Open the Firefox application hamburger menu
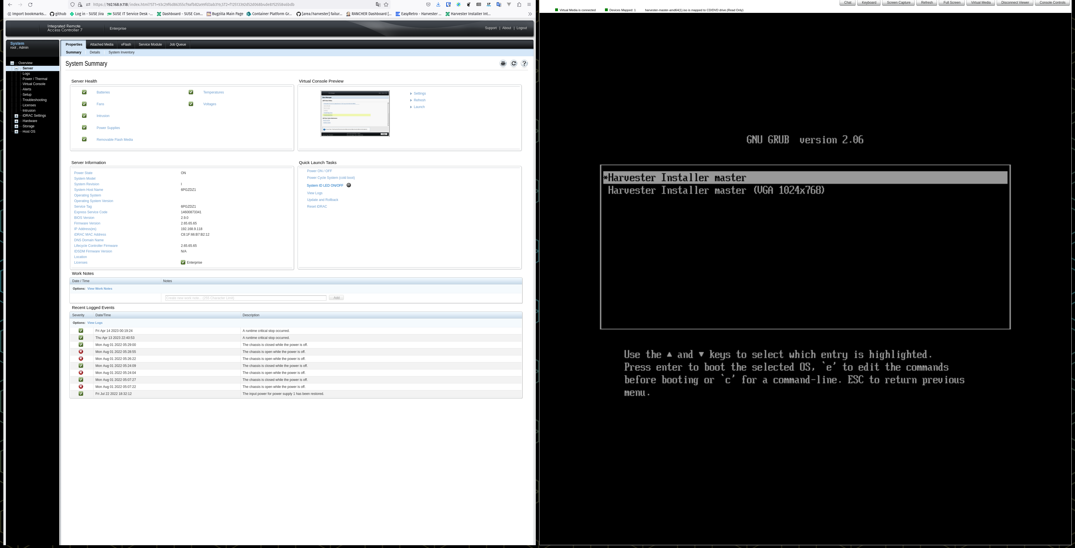The width and height of the screenshot is (1075, 548). pos(529,4)
